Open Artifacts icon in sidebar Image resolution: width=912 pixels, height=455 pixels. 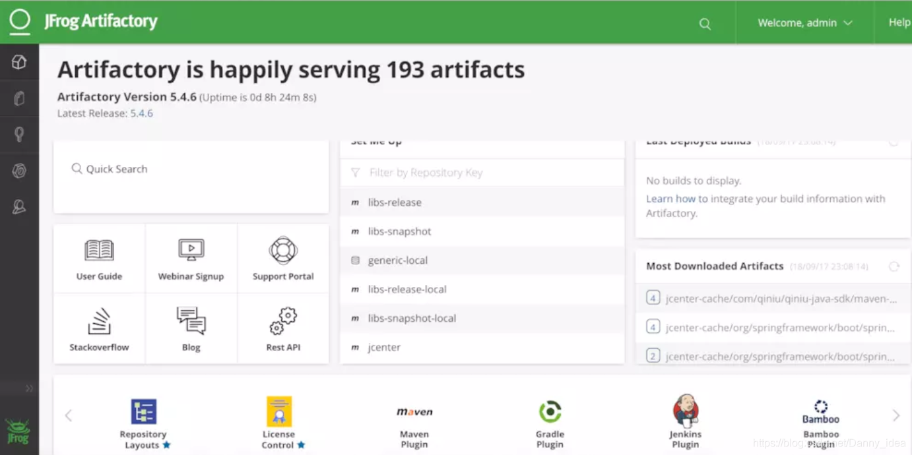click(19, 99)
